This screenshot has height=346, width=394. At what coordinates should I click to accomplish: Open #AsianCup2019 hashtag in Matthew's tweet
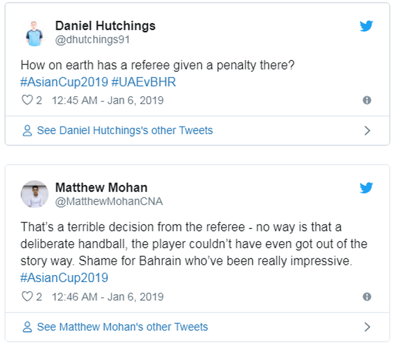pos(64,277)
